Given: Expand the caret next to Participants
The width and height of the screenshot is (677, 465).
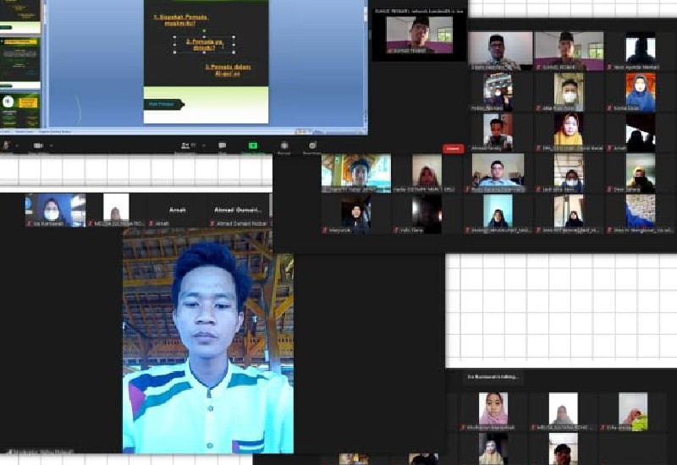Looking at the screenshot, I should [x=204, y=145].
